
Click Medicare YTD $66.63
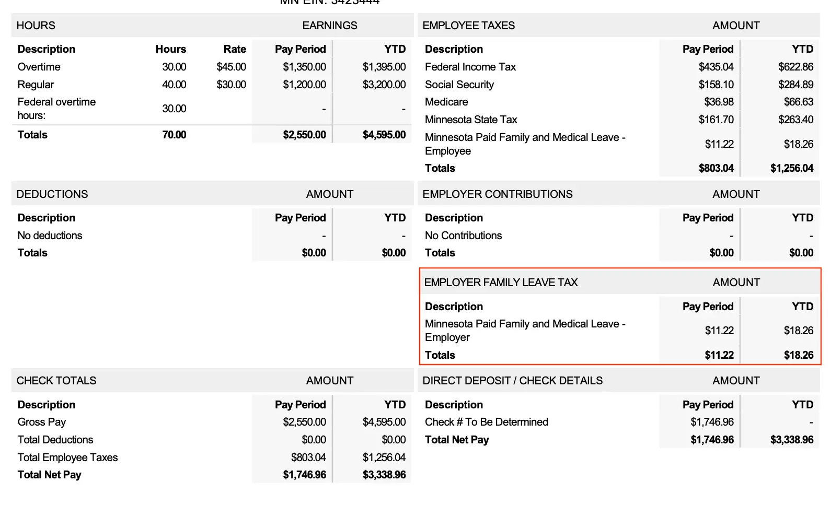point(798,102)
